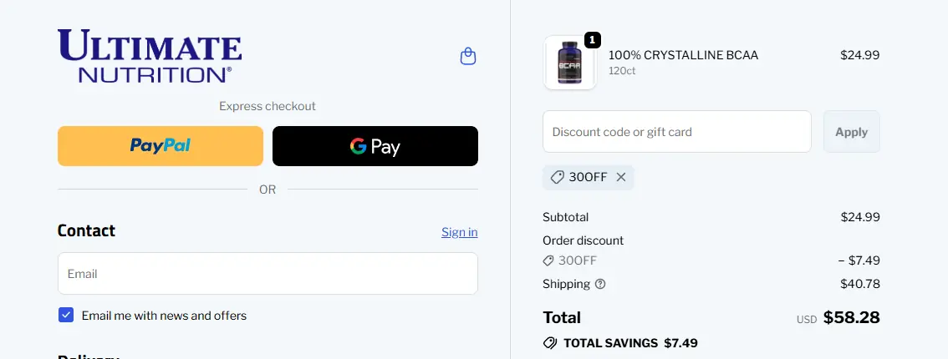Image resolution: width=948 pixels, height=359 pixels.
Task: Pay using Google Pay button
Action: pos(375,146)
